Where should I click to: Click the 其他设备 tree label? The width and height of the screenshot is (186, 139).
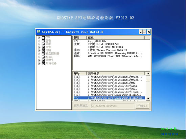[x=51, y=63]
